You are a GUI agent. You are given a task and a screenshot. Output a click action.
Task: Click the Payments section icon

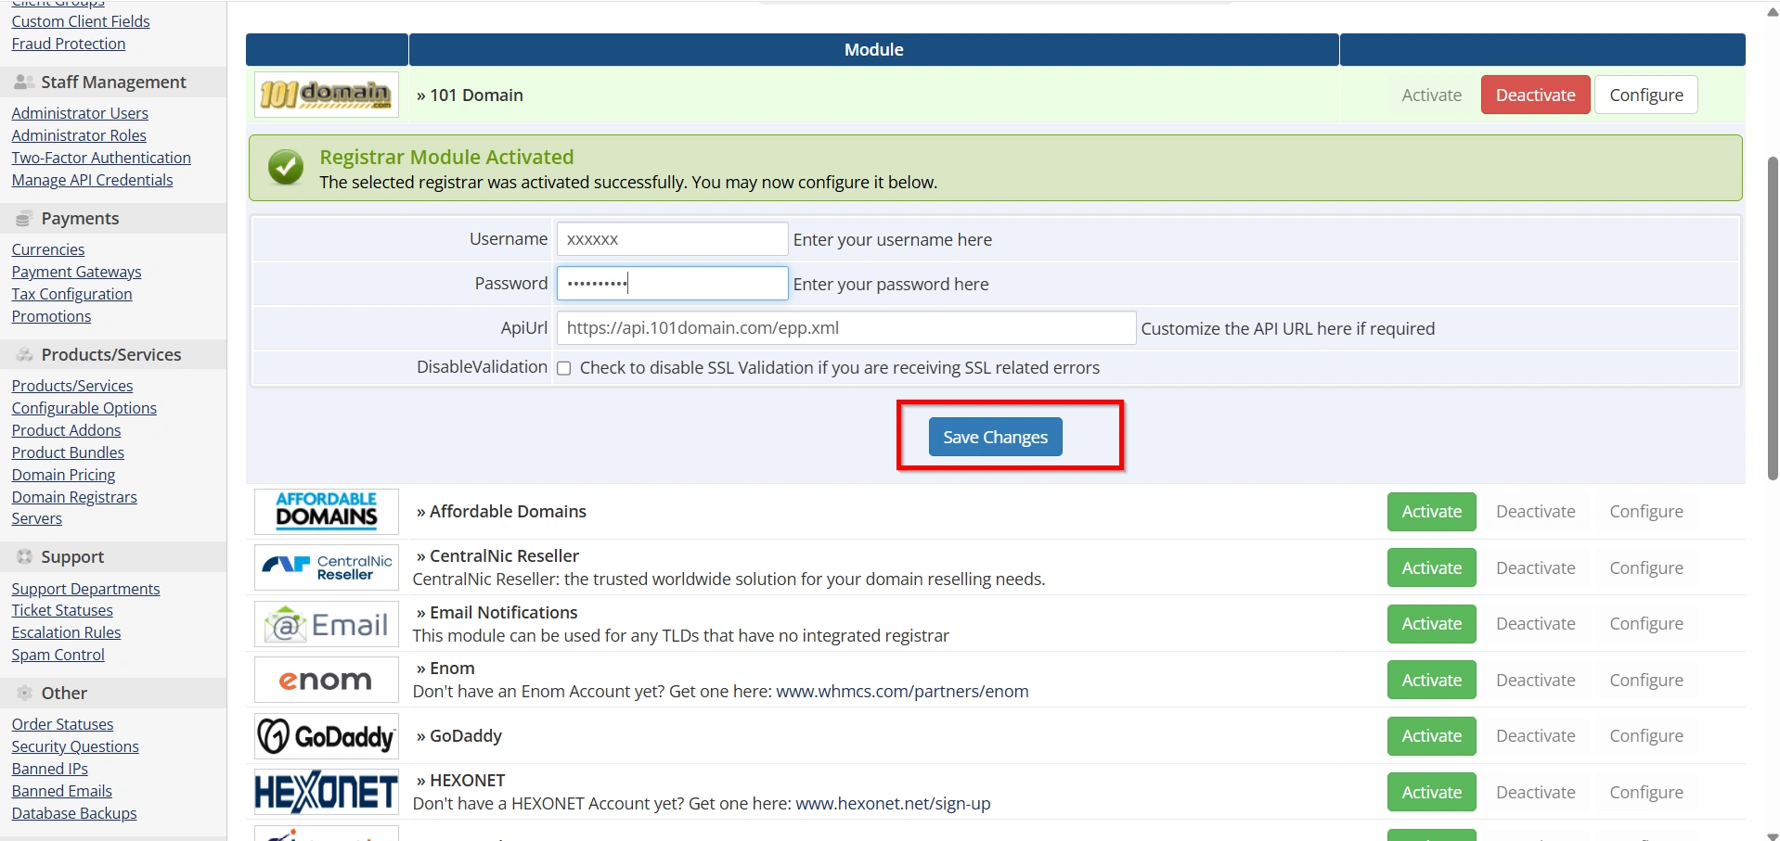coord(24,219)
